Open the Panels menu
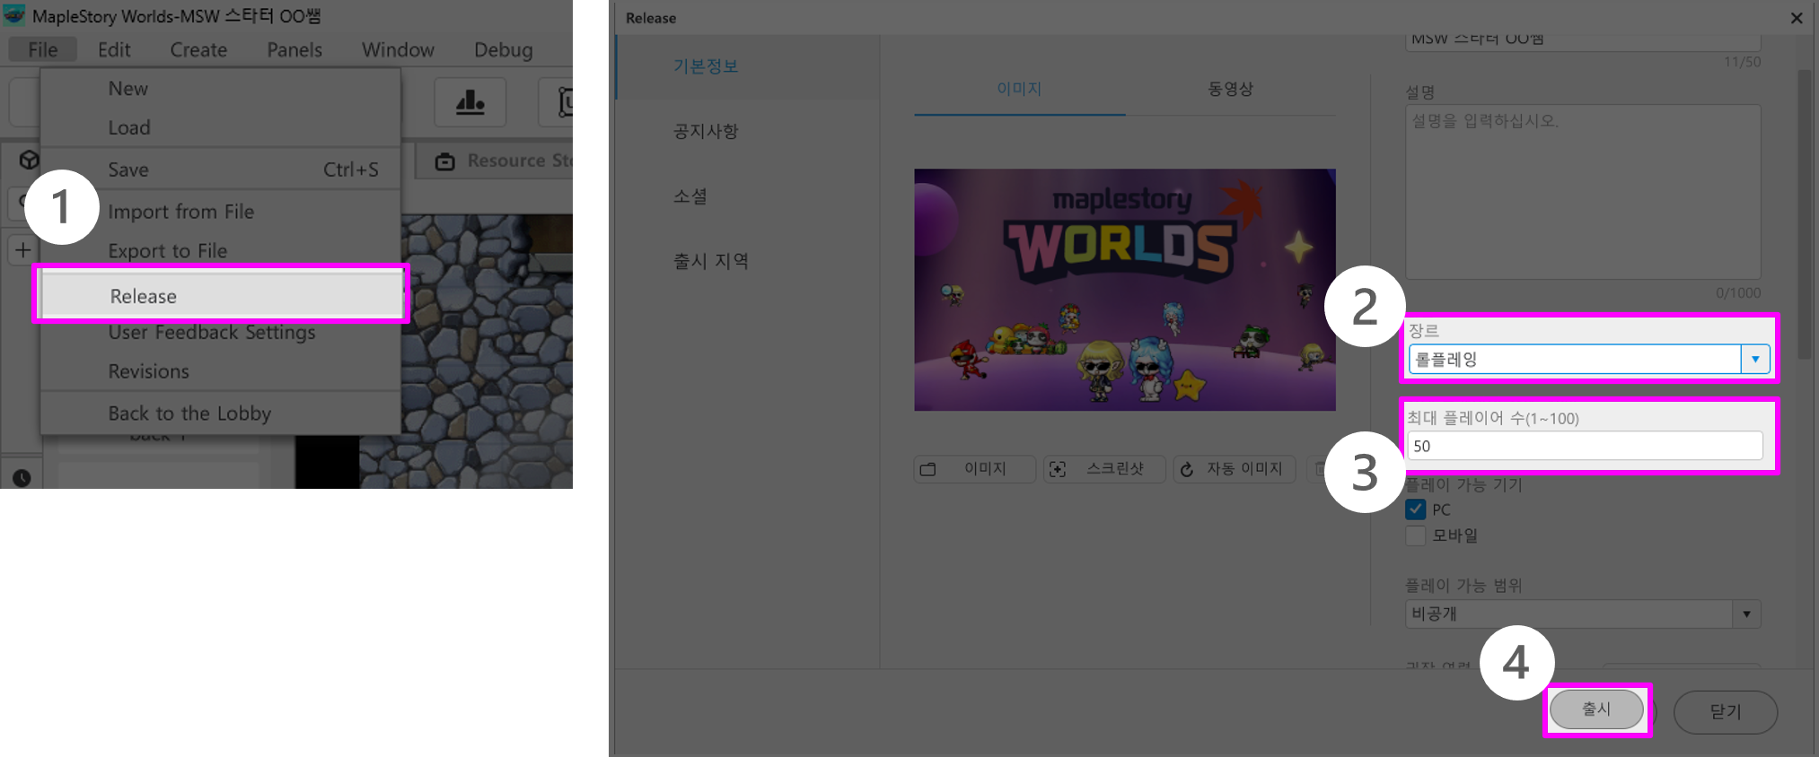The width and height of the screenshot is (1819, 757). [x=294, y=49]
